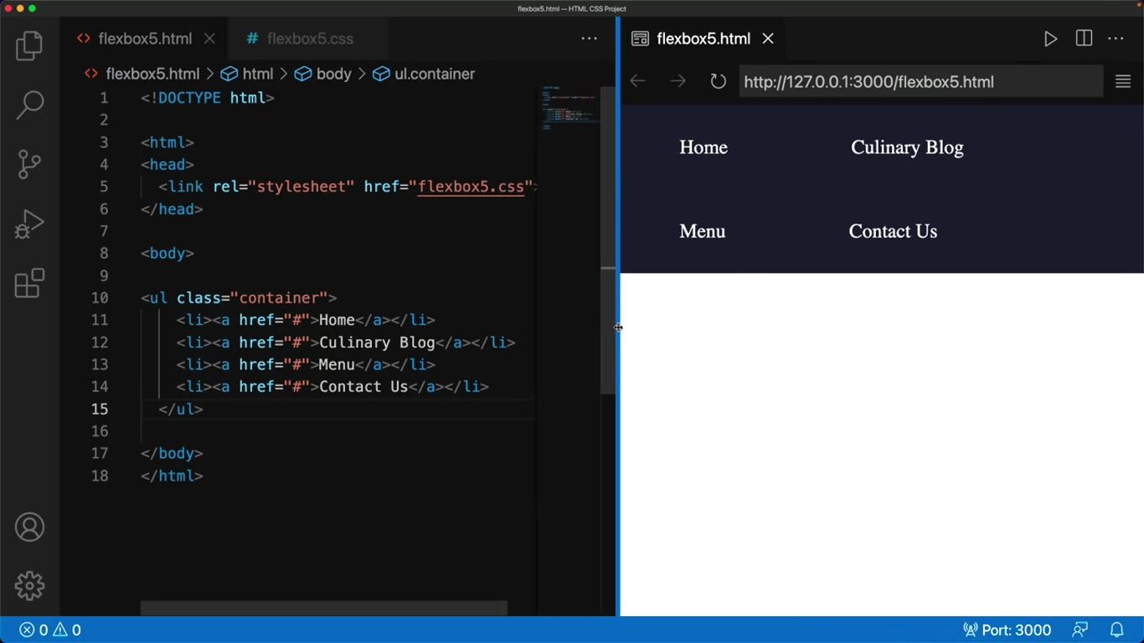The image size is (1144, 643).
Task: Open the Source Control view
Action: pyautogui.click(x=29, y=164)
